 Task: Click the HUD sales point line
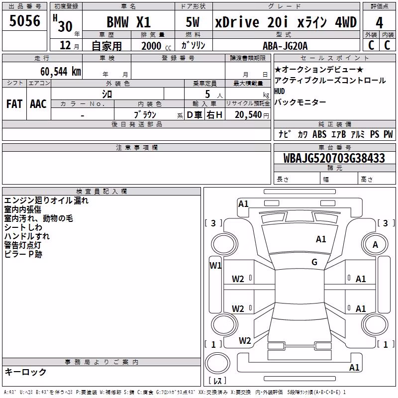click(x=280, y=91)
